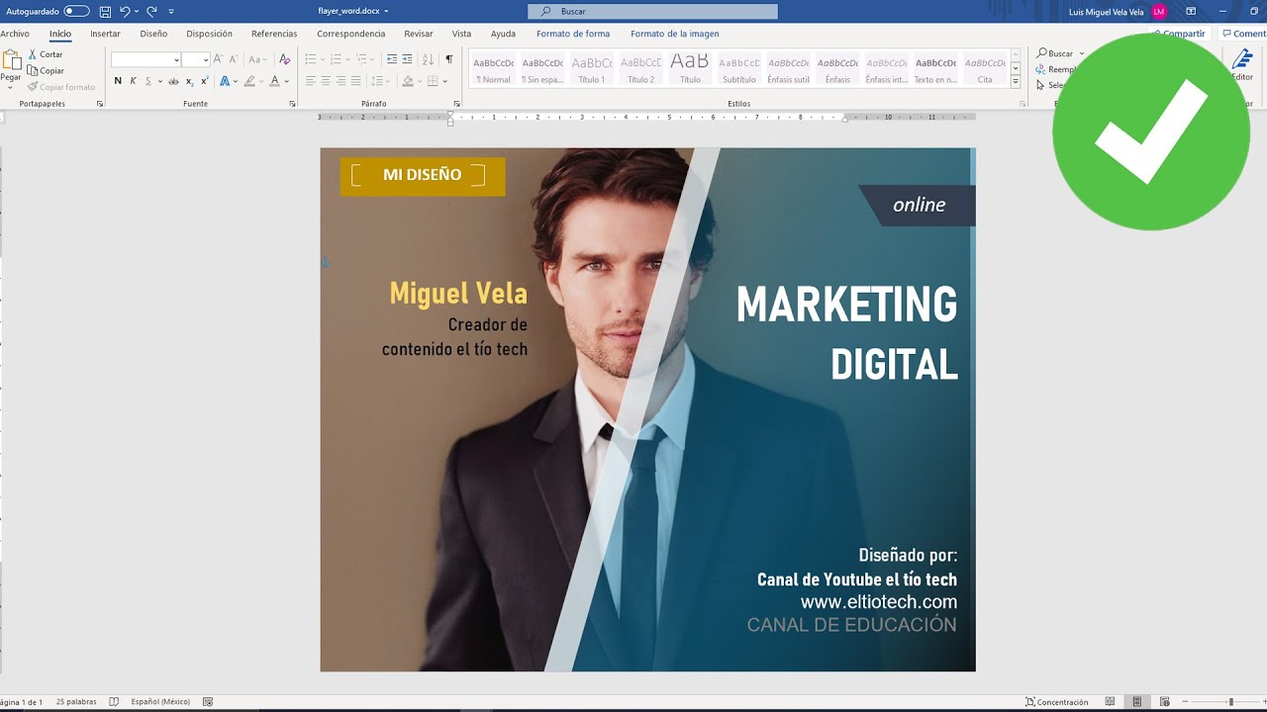This screenshot has height=712, width=1267.
Task: Click the Editor button
Action: pos(1242,65)
